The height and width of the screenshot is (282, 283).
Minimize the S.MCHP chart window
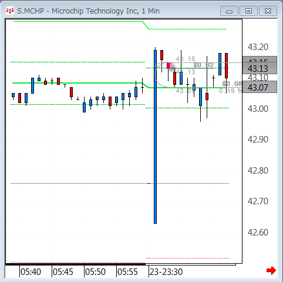tap(229, 11)
